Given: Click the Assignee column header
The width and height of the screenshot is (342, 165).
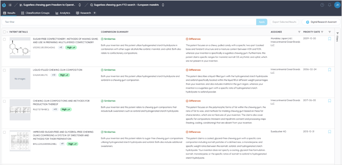Looking at the screenshot, I should pos(276,32).
